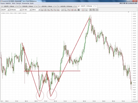Open the AUD/USD 30 Minutos tab
This screenshot has height=103, width=138.
tap(66, 6)
